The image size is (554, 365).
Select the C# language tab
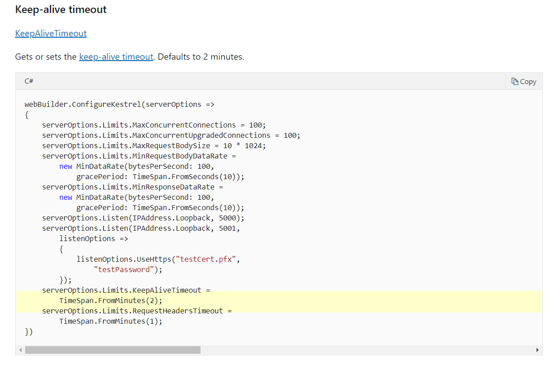coord(29,81)
